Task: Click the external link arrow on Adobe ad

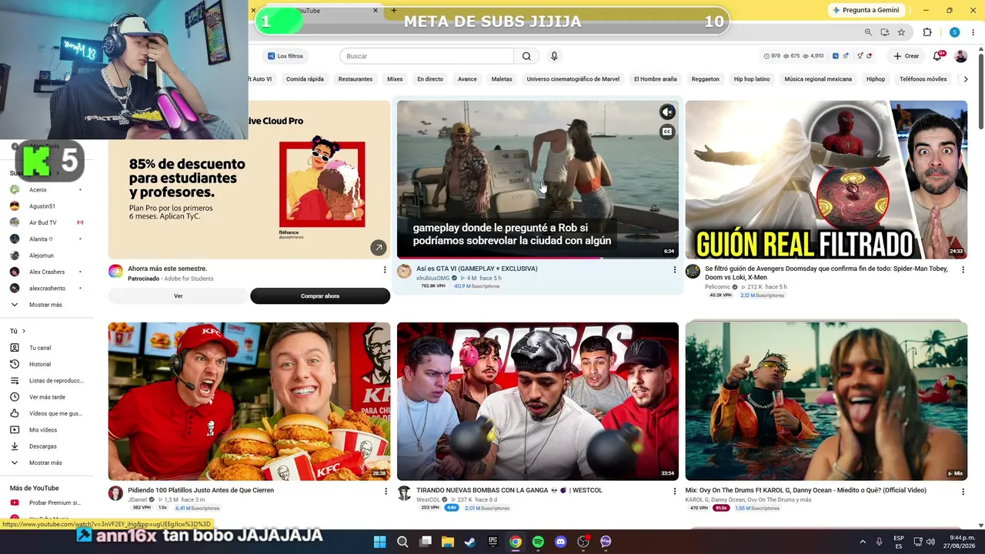Action: 379,247
